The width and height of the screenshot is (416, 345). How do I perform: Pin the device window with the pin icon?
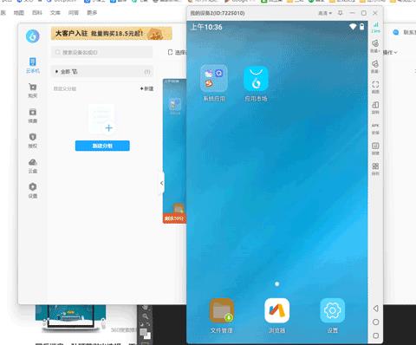coord(341,13)
